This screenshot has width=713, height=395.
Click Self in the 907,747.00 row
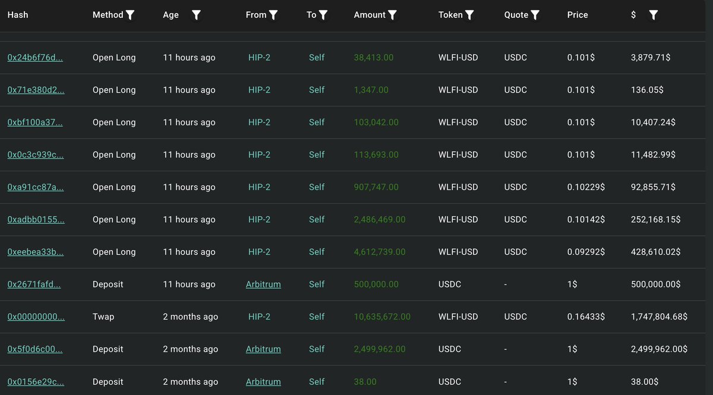tap(317, 187)
